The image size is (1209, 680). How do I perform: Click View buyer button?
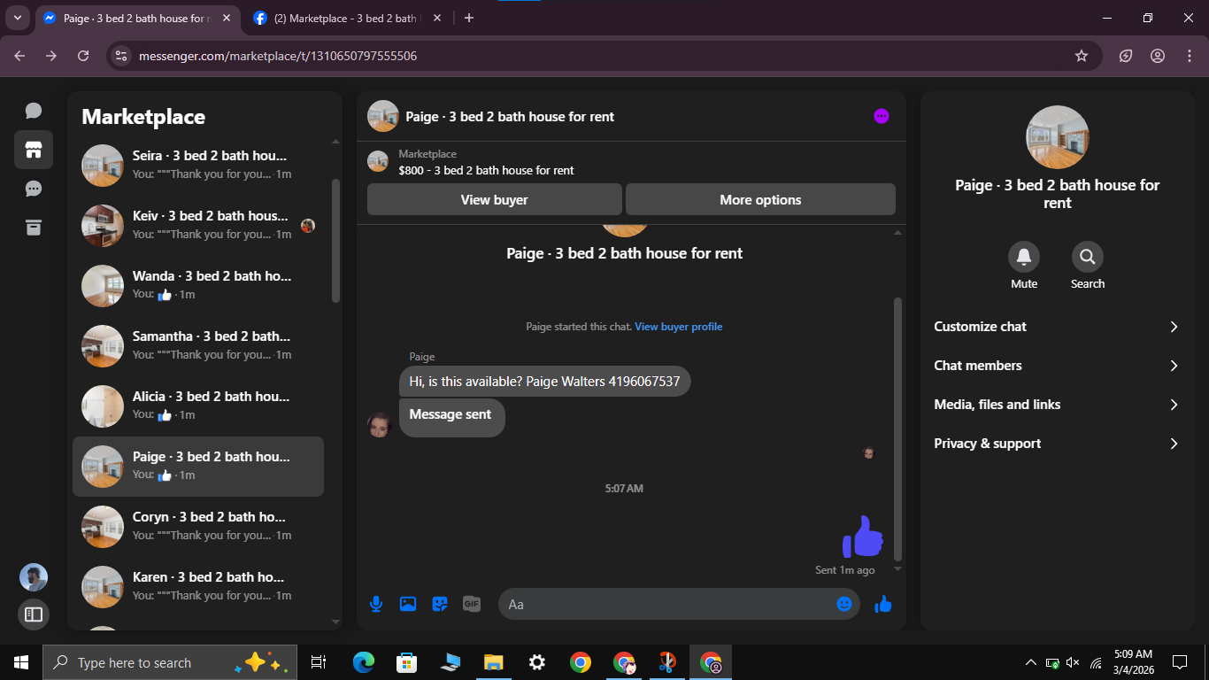click(x=494, y=200)
